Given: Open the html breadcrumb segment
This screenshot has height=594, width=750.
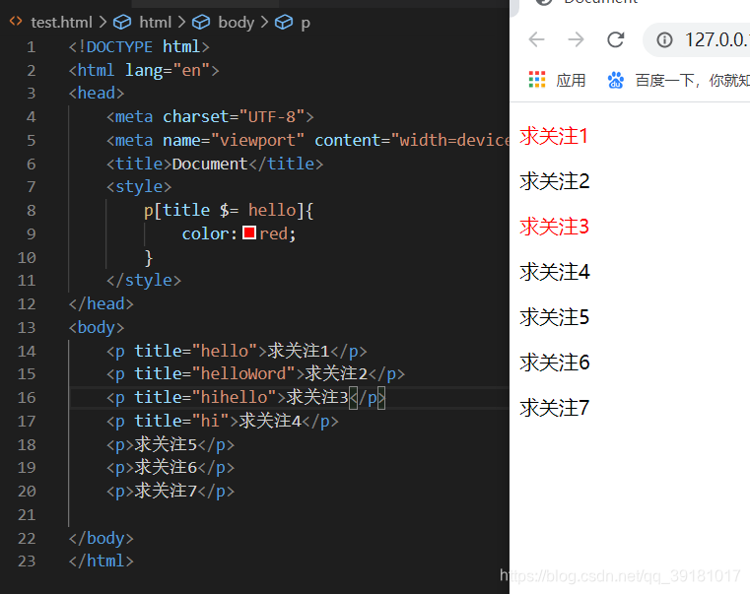Looking at the screenshot, I should [x=156, y=23].
